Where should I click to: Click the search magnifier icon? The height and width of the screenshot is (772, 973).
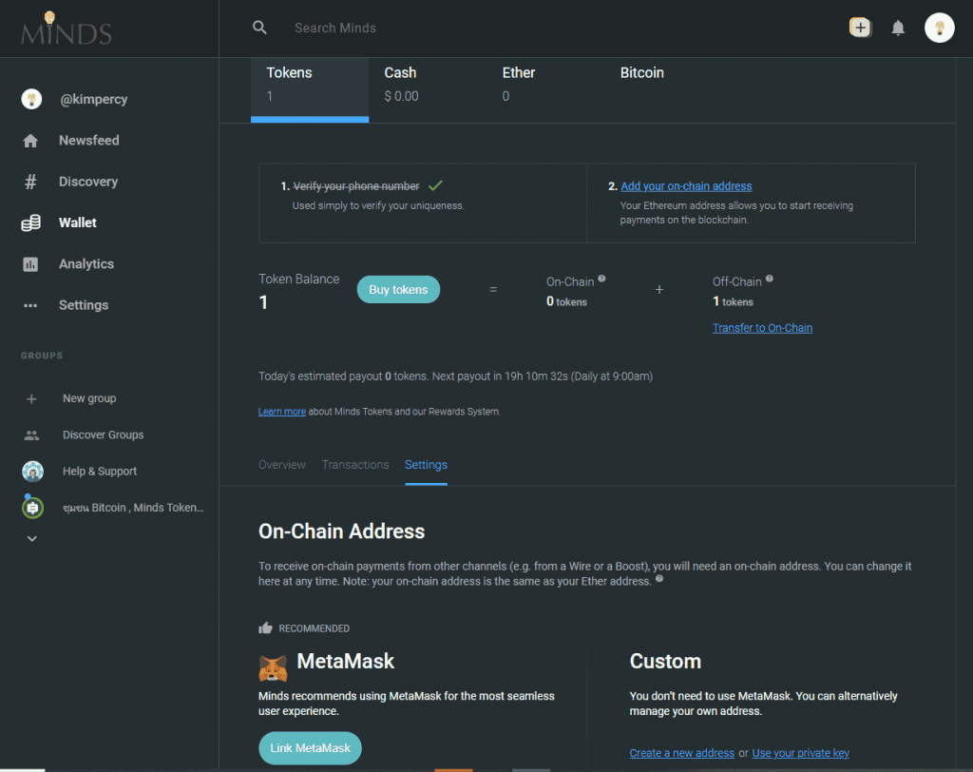tap(259, 28)
